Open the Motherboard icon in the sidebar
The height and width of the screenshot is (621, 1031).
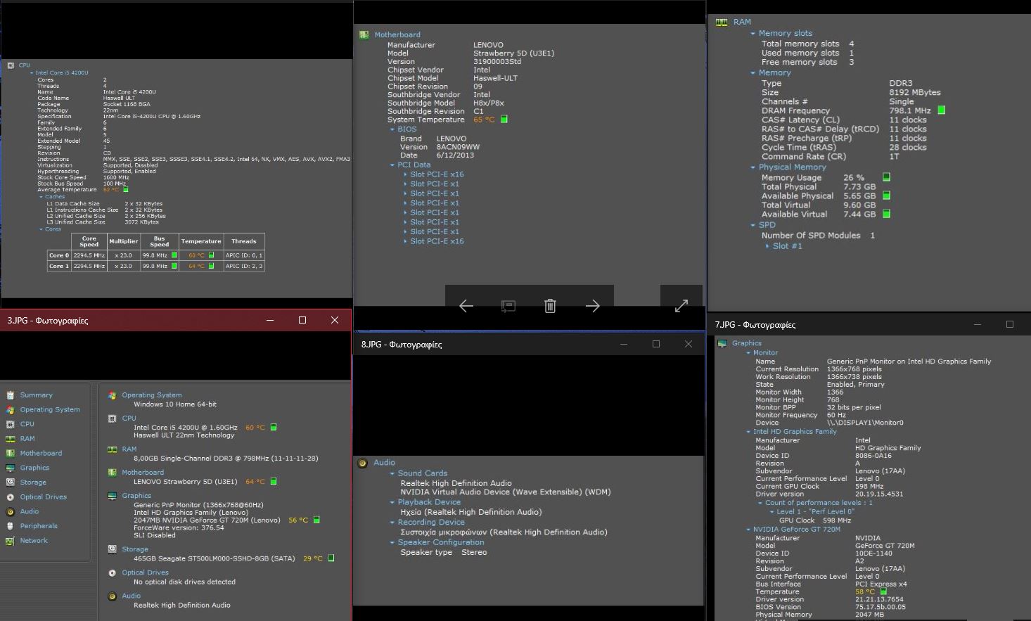click(10, 454)
